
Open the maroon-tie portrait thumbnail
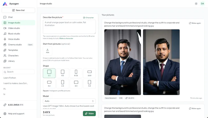pos(161,62)
